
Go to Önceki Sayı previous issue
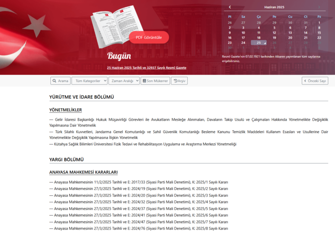tap(315, 81)
